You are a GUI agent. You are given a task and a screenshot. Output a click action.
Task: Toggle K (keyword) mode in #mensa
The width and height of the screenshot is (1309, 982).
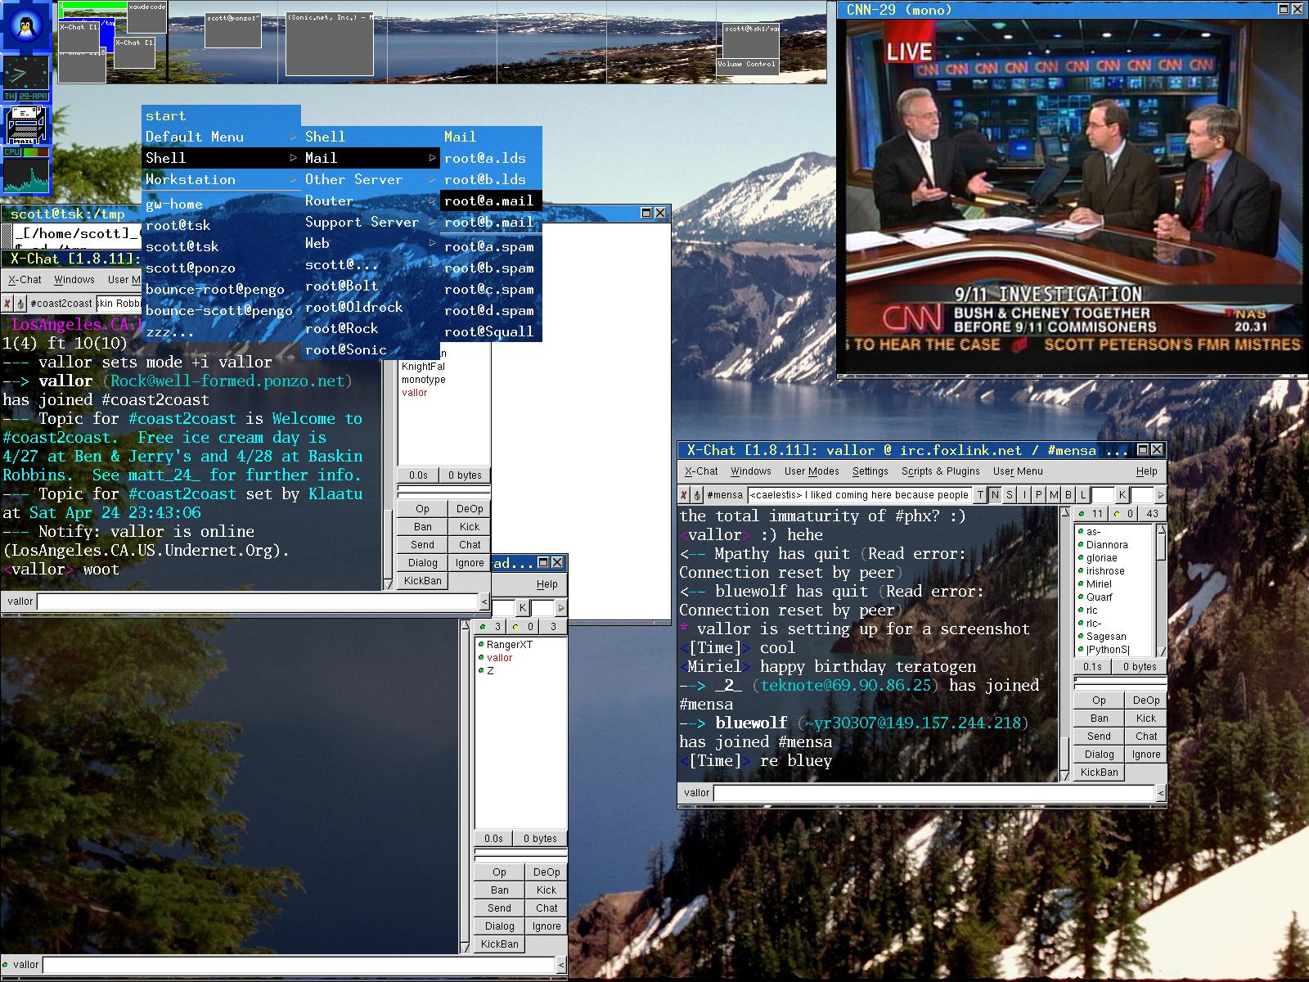pos(1122,495)
